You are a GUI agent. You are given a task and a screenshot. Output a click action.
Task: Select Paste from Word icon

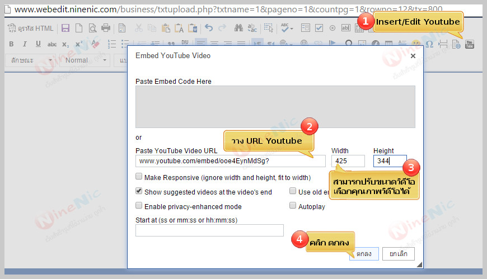click(193, 29)
